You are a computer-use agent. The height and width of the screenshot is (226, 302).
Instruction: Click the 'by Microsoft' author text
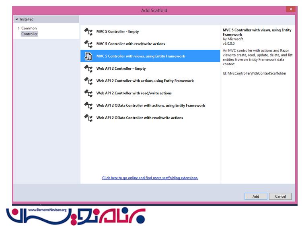coord(233,39)
